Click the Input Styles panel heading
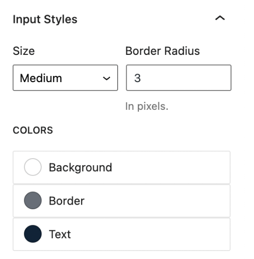 45,19
